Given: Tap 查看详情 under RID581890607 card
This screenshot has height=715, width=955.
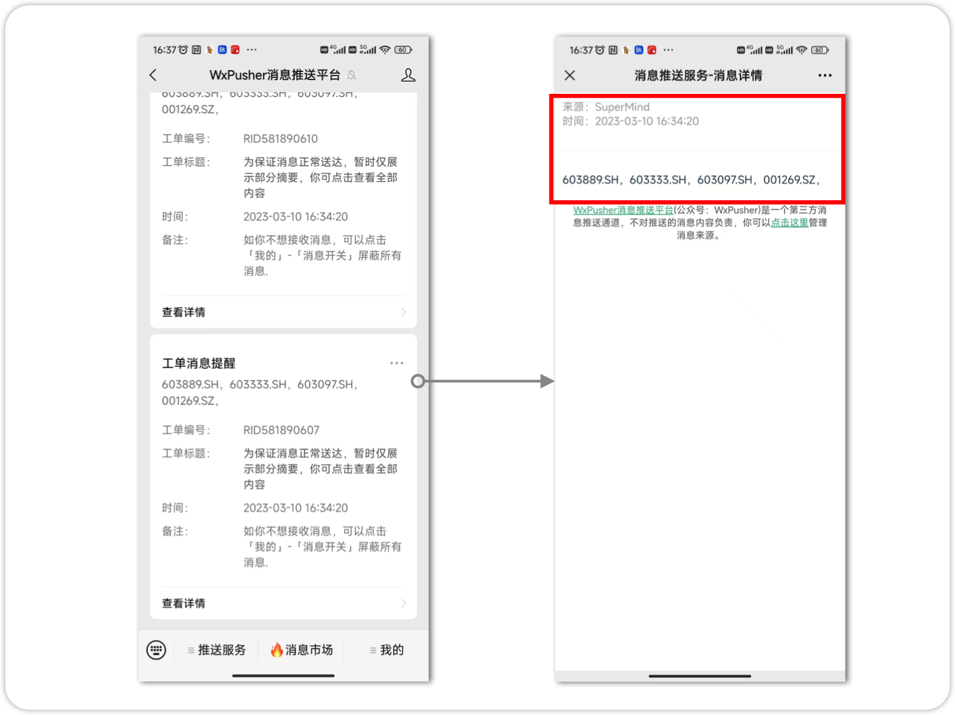Looking at the screenshot, I should 184,603.
